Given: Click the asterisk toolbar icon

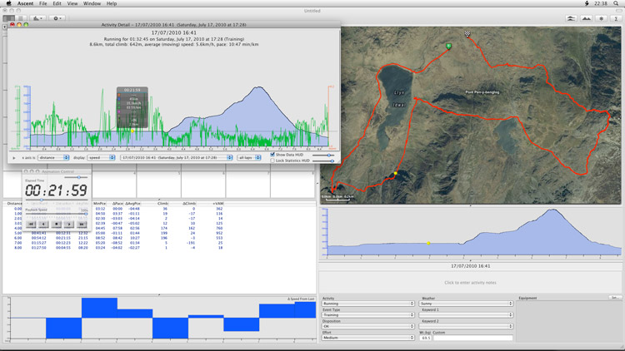Looking at the screenshot, I should pyautogui.click(x=601, y=18).
